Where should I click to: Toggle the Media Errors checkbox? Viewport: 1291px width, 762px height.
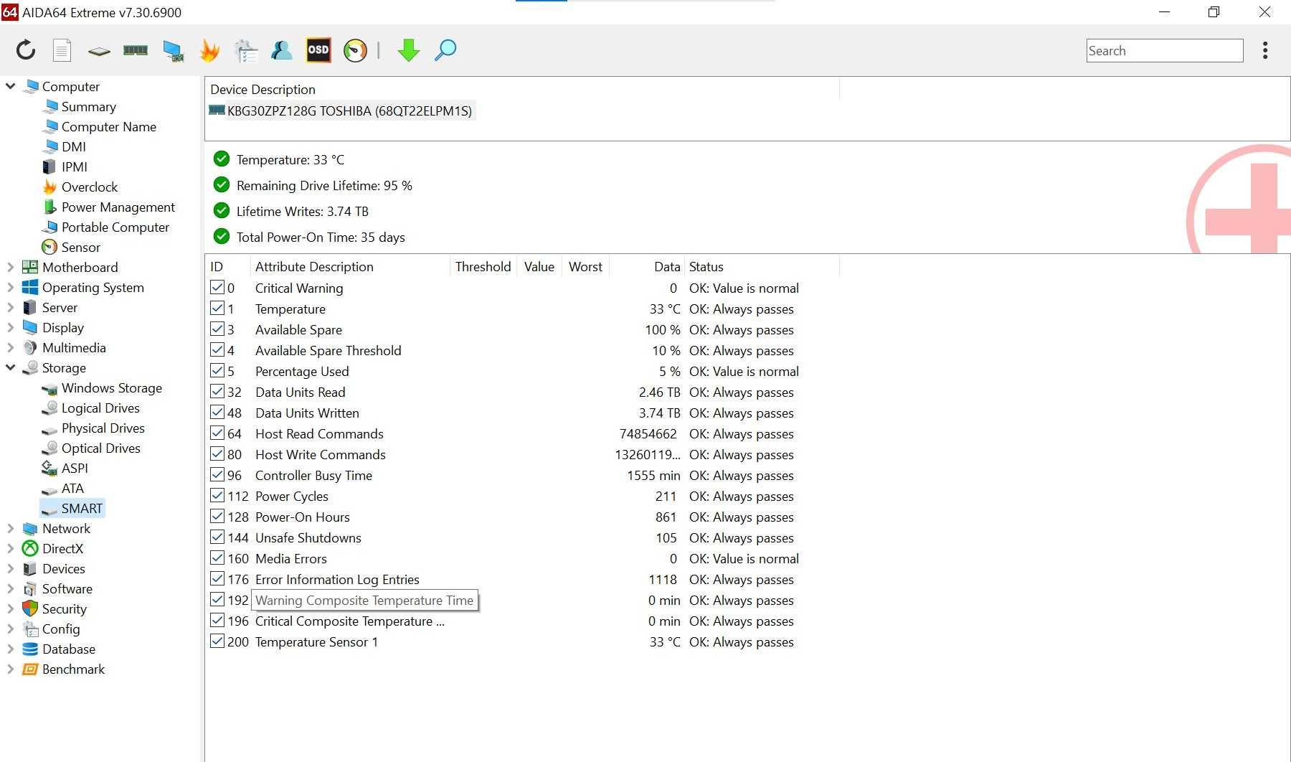tap(217, 558)
